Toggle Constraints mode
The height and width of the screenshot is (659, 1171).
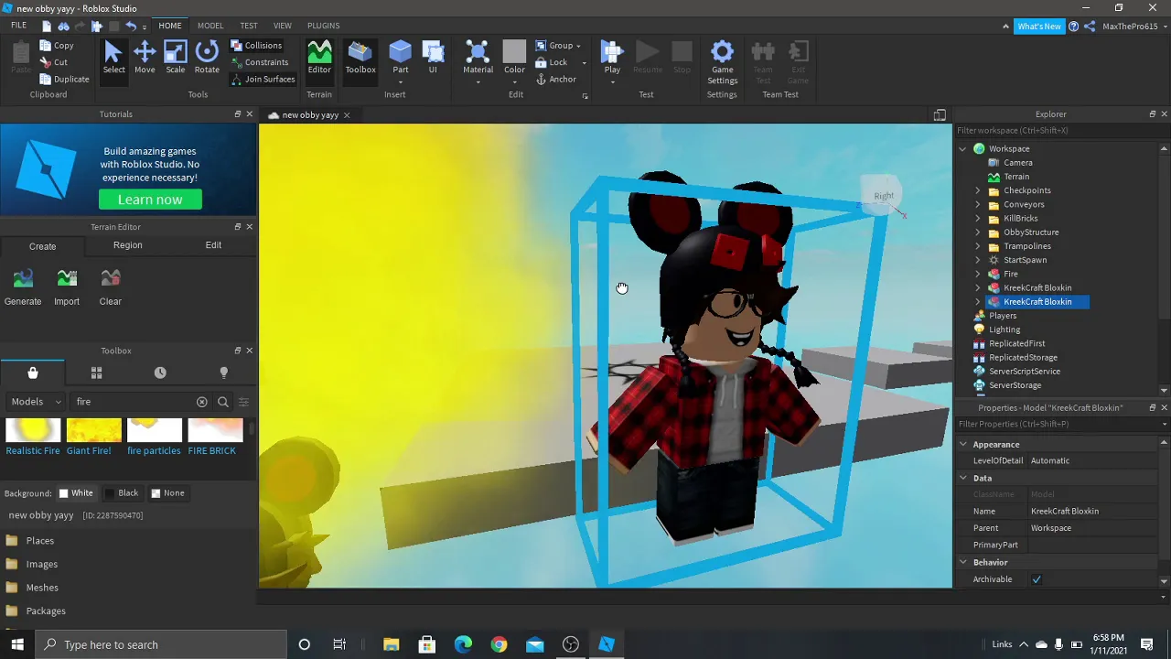point(260,62)
